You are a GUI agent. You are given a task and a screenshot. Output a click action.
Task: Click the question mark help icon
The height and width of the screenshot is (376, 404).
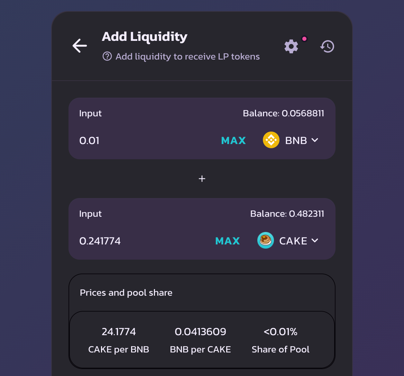coord(107,56)
